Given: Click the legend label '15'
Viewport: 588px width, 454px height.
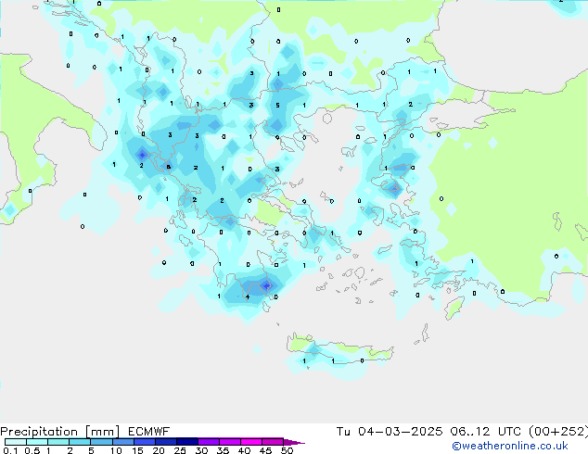Looking at the screenshot, I should [x=137, y=450].
